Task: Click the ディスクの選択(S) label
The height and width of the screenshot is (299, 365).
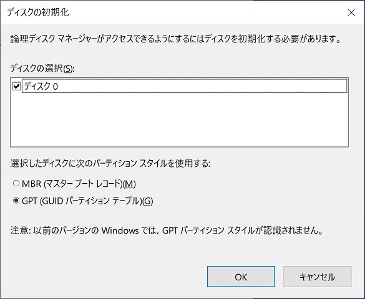Action: (42, 69)
